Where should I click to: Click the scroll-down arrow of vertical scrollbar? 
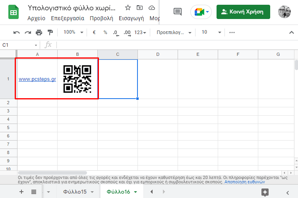pos(296,167)
